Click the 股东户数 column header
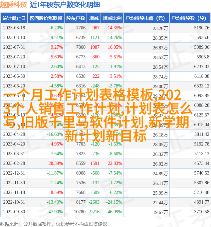This screenshot has width=211, height=227. (76, 18)
